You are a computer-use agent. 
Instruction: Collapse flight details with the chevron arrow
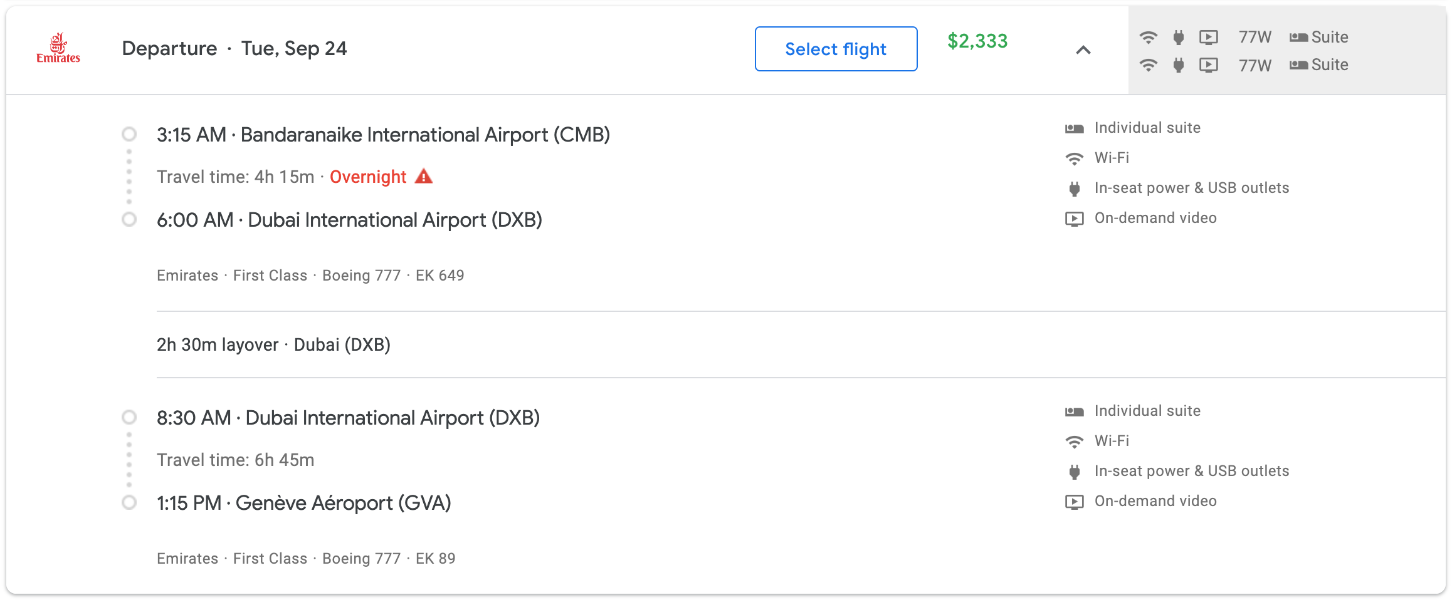pos(1083,50)
